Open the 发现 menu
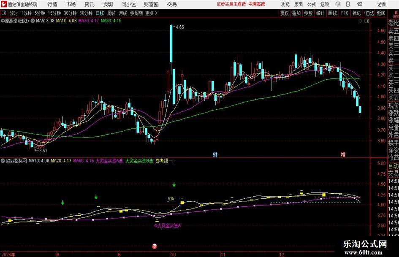 (108, 4)
